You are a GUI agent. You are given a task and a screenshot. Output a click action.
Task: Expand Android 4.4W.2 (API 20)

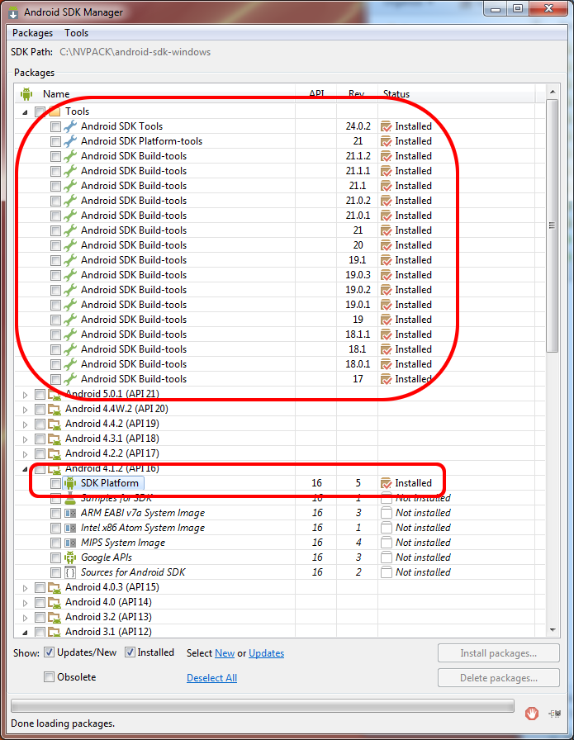coord(25,409)
